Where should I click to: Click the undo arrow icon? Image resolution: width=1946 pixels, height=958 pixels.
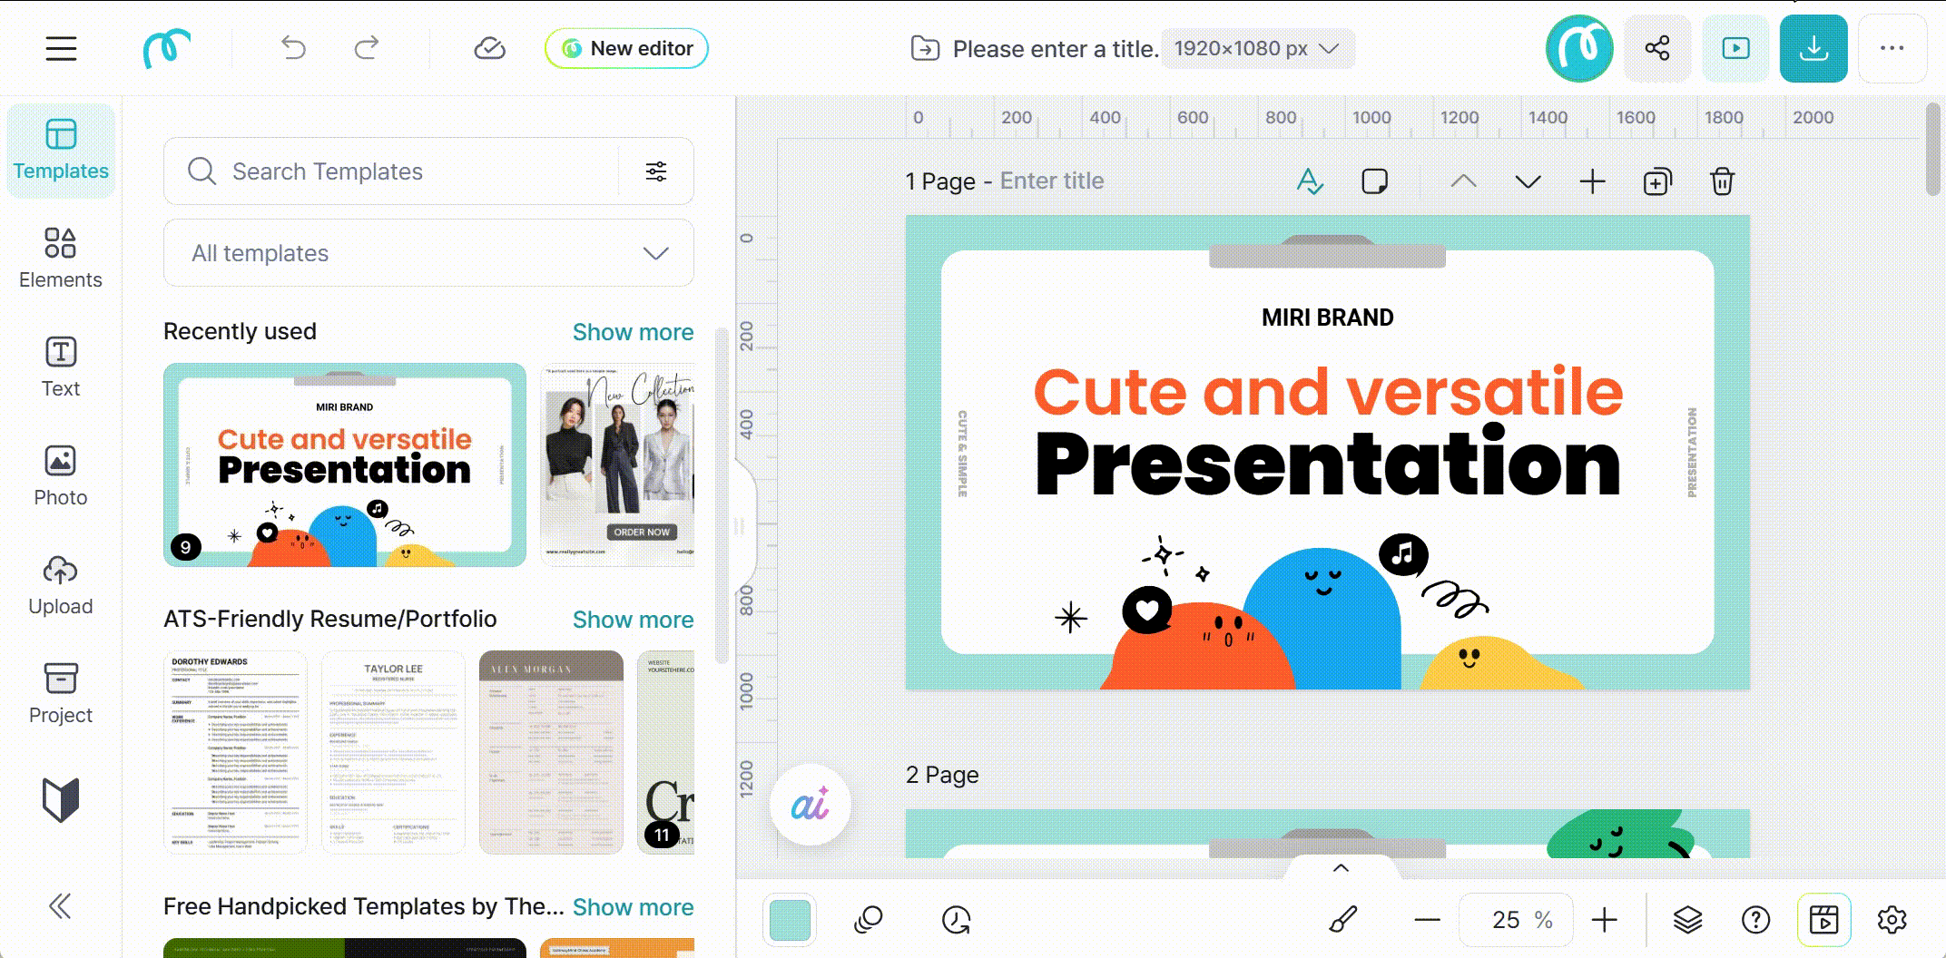click(x=293, y=48)
